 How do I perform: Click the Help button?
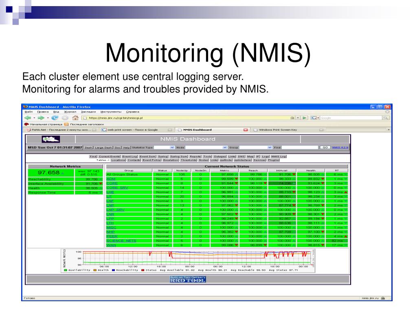point(127,148)
